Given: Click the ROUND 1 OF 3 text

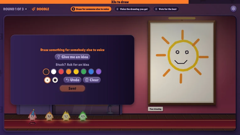Looking at the screenshot, I should coord(14,9).
